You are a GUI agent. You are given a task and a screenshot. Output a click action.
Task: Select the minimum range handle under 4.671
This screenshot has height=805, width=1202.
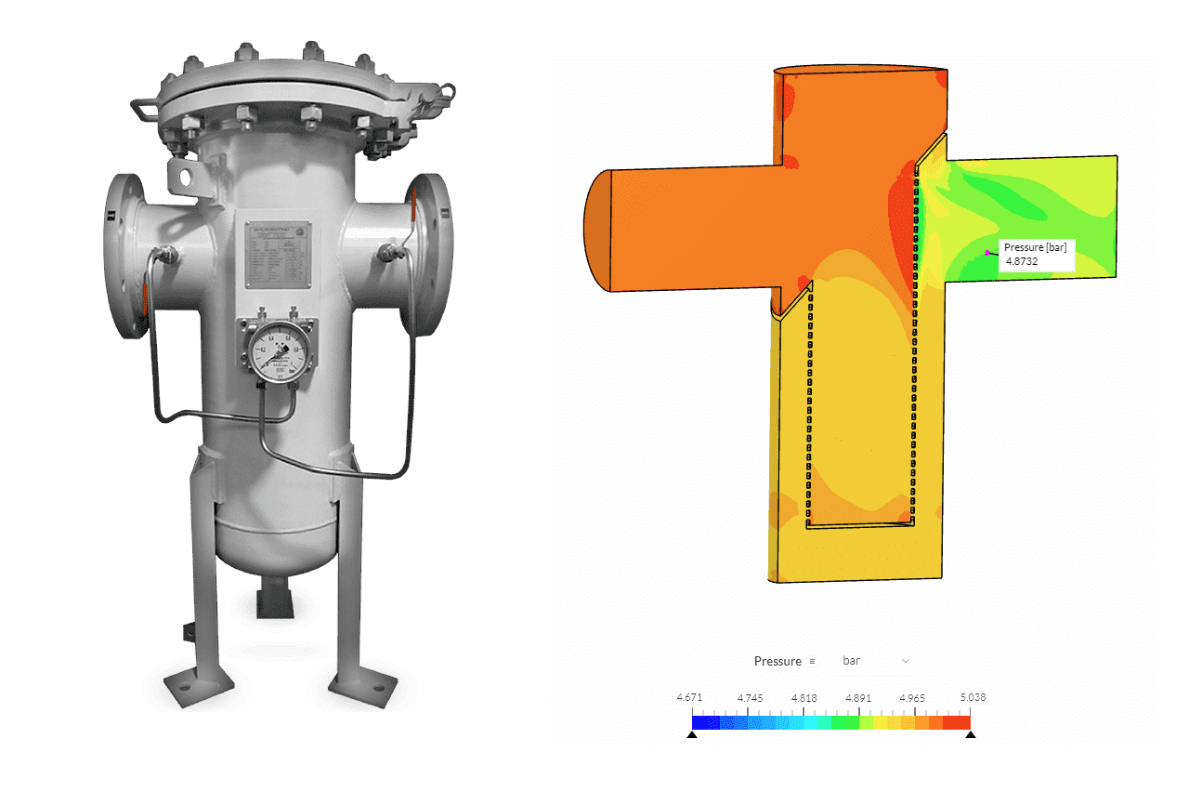(x=692, y=734)
